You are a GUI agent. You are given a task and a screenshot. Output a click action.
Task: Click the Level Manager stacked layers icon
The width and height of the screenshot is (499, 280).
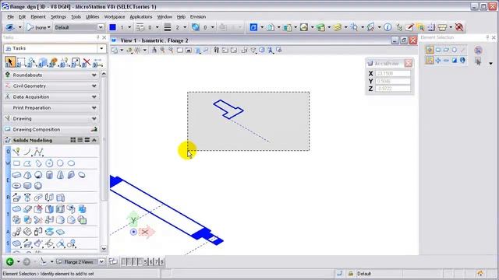pyautogui.click(x=338, y=27)
